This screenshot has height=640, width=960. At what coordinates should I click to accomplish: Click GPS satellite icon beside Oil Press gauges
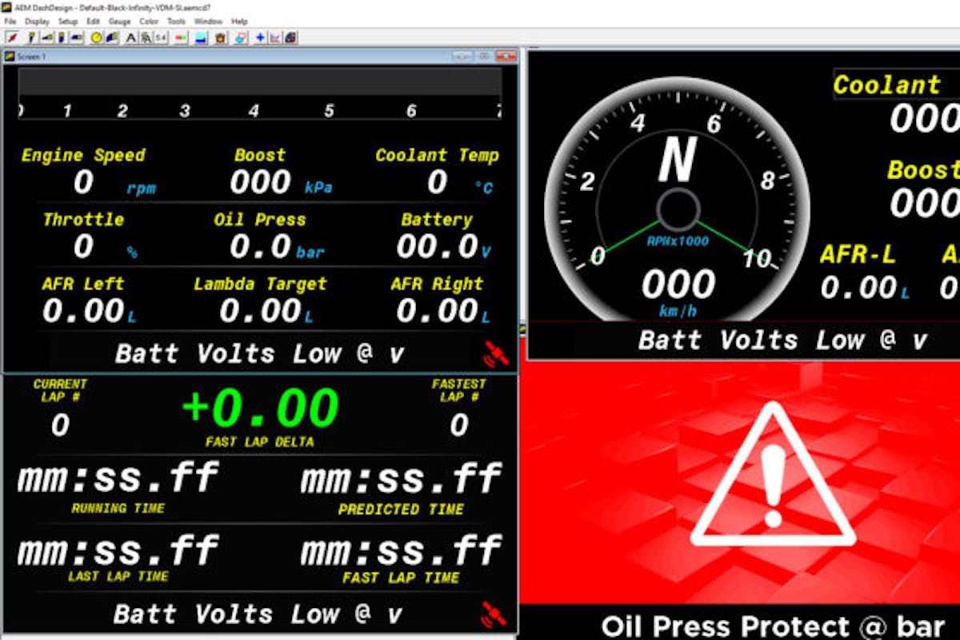point(495,352)
